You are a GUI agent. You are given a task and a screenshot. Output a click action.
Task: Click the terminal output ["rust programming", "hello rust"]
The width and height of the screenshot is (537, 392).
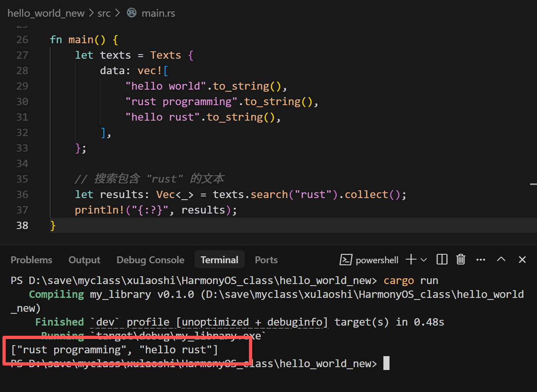[x=114, y=350]
